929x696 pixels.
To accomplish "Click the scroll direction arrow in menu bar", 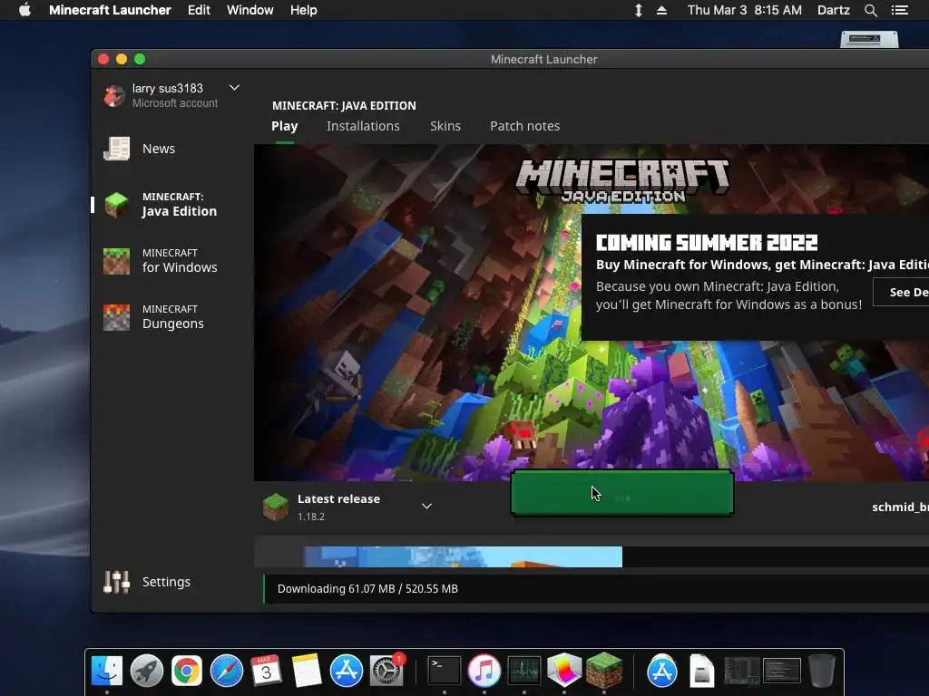I will tap(639, 10).
